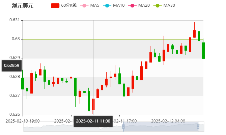Click the lowest red candle at crosshair line
This screenshot has height=135, width=226.
[93, 104]
